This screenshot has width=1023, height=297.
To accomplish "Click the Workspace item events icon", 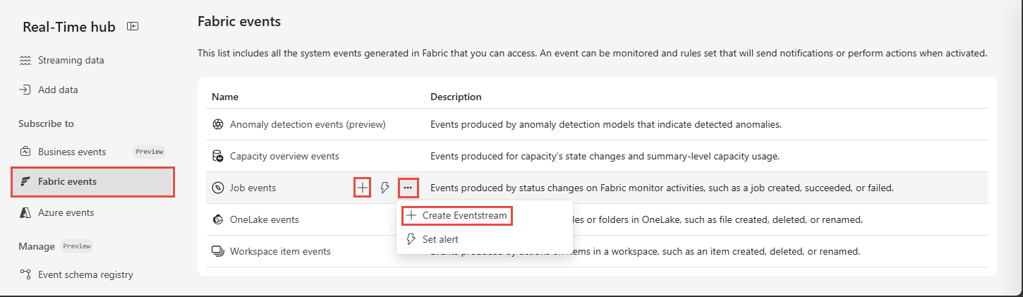I will pos(218,251).
